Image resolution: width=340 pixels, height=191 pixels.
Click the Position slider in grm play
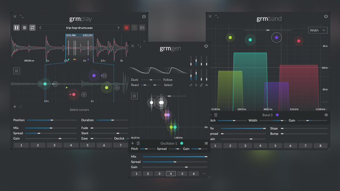point(51,120)
